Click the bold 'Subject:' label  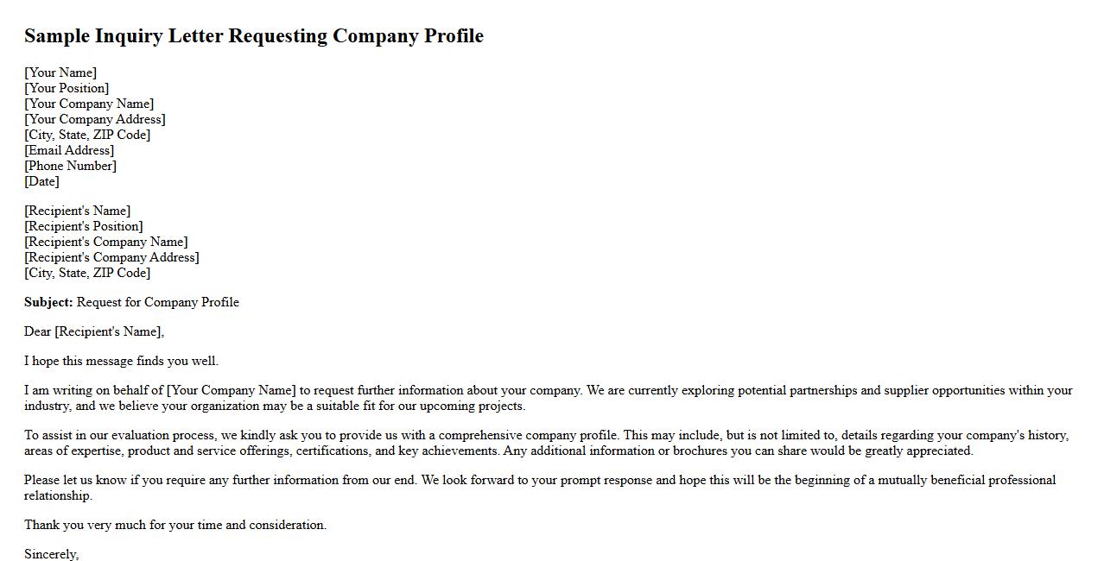48,302
